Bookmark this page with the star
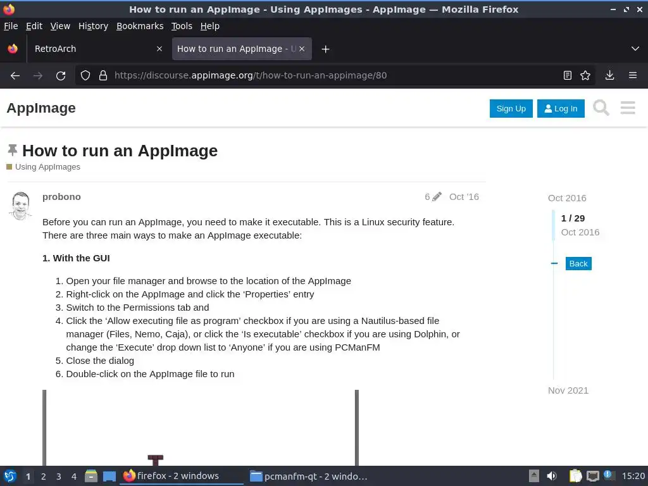The width and height of the screenshot is (648, 486). [x=585, y=76]
